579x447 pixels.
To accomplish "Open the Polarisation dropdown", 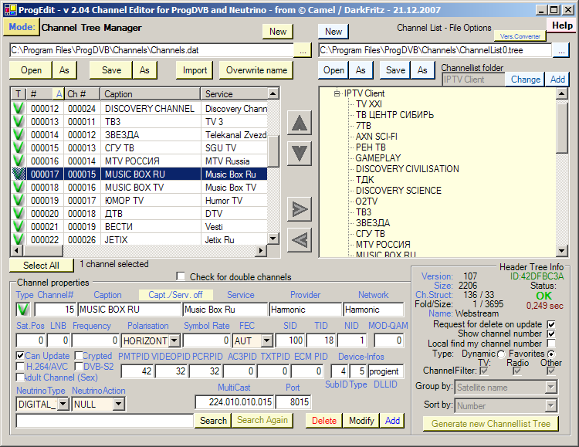I will coord(174,340).
